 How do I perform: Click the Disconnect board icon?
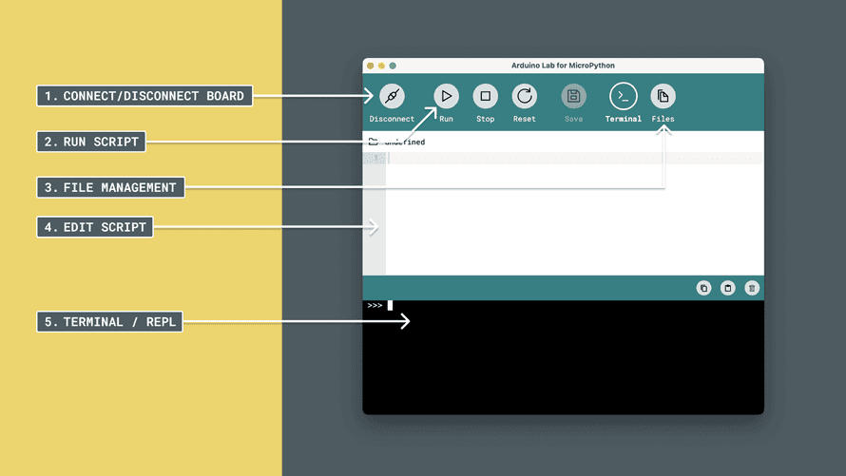(393, 97)
